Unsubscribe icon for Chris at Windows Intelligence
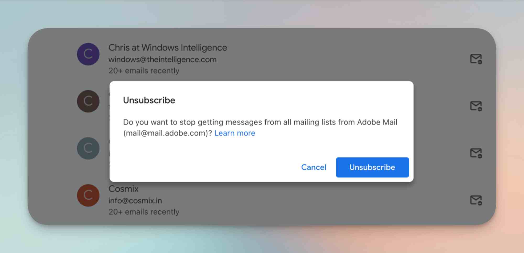Viewport: 524px width, 253px height. coord(476,59)
